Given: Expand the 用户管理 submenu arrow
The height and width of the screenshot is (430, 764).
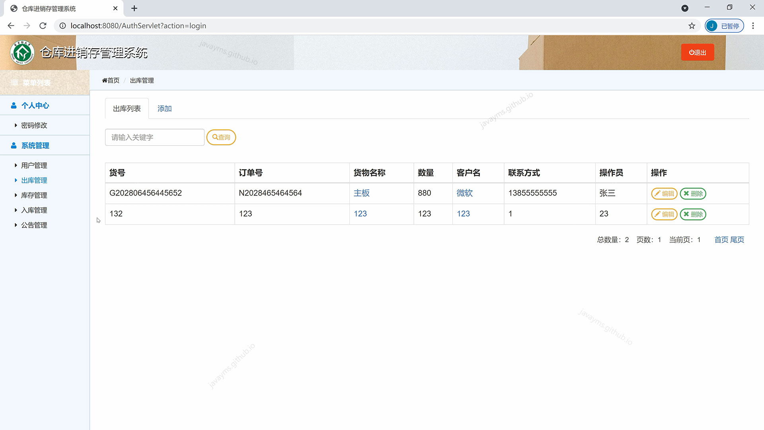Looking at the screenshot, I should (x=16, y=165).
